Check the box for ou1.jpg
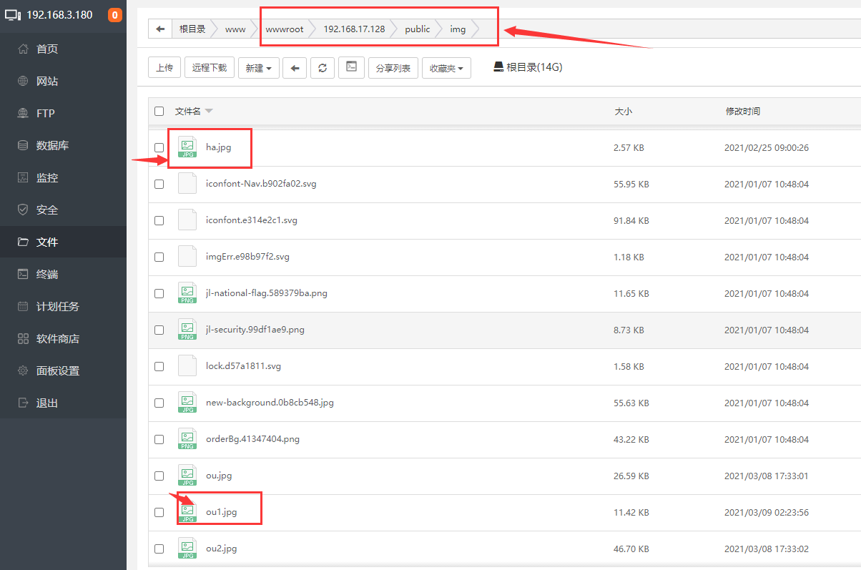Screen dimensions: 861x570 click(159, 512)
